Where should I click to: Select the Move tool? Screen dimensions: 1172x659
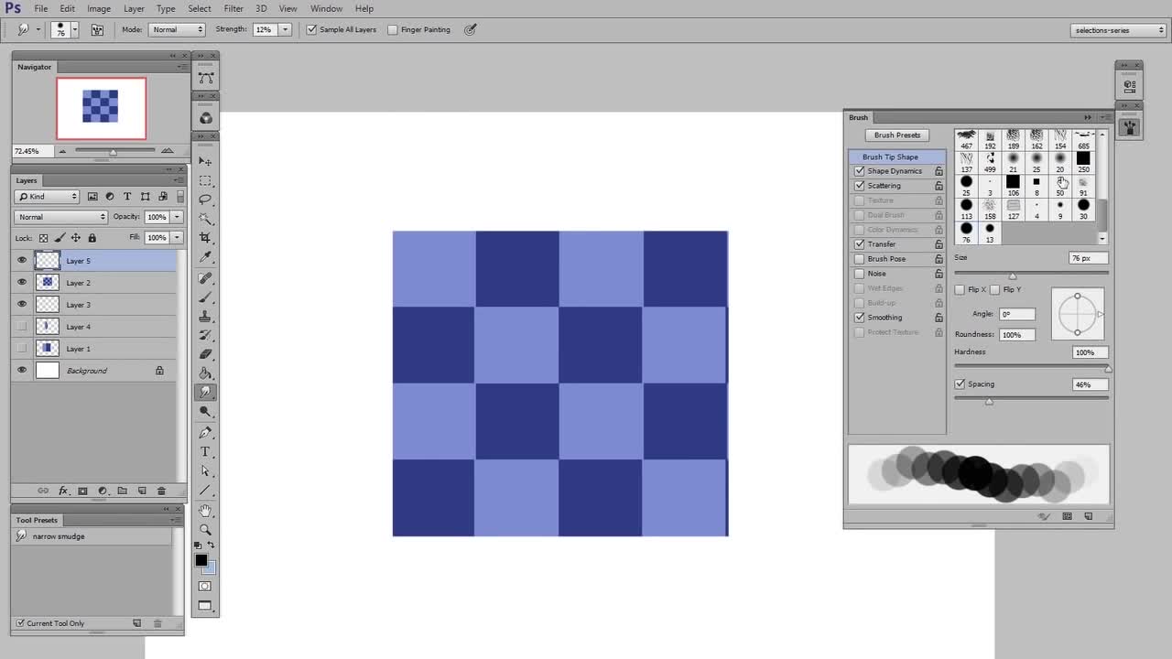[x=205, y=161]
